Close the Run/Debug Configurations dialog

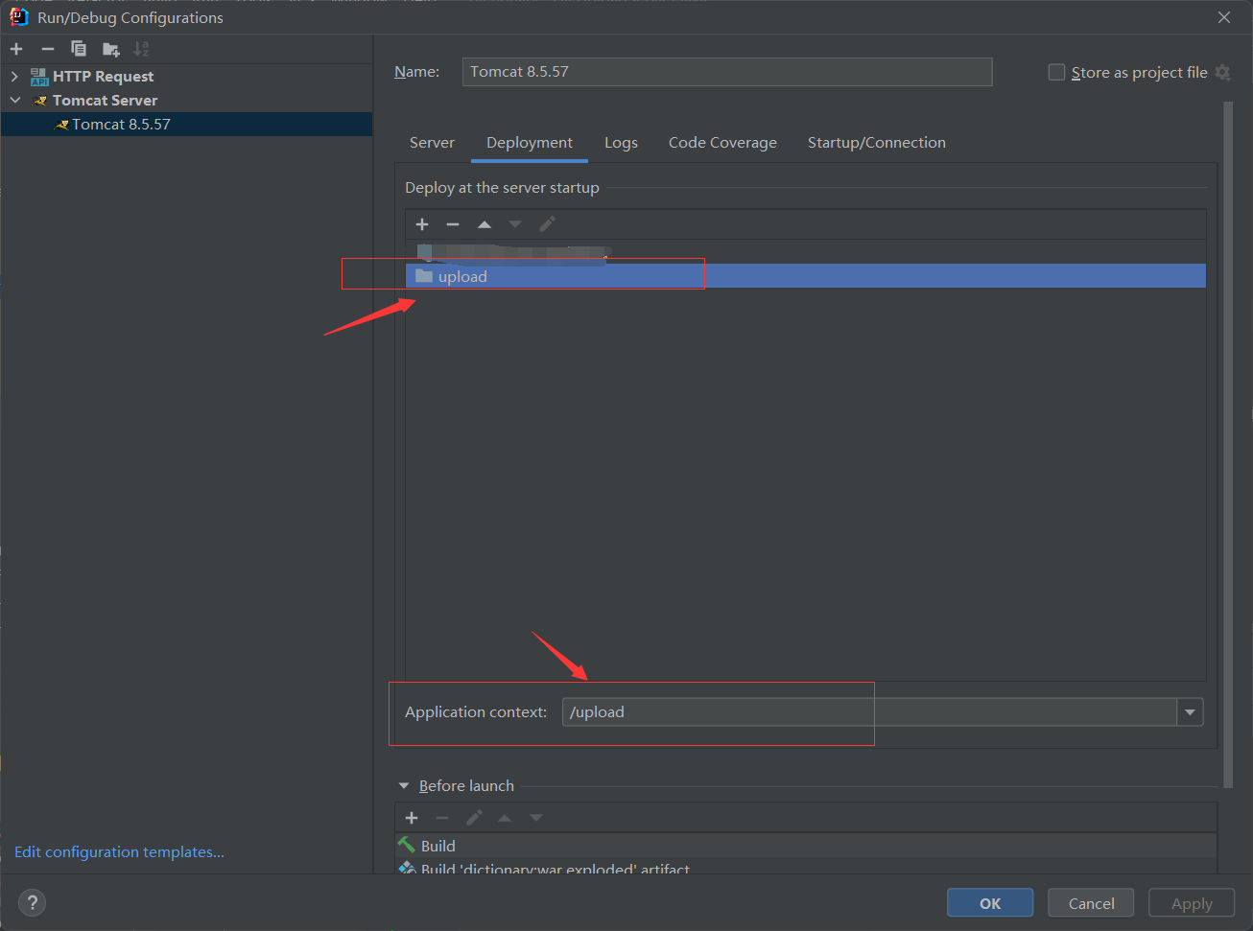[1224, 17]
